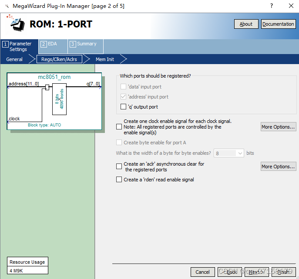Click the mc8051_rom block diagram title

[x=54, y=77]
